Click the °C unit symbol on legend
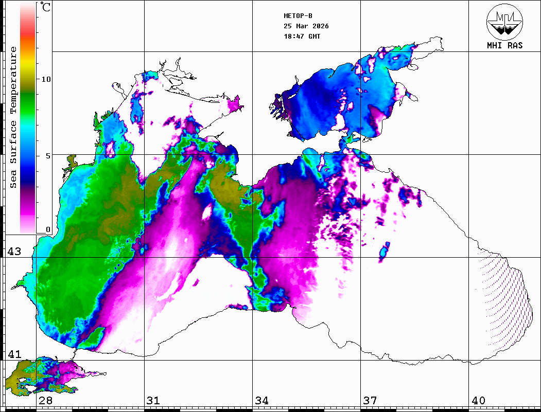Screen dimensions: 541x412 coord(46,8)
